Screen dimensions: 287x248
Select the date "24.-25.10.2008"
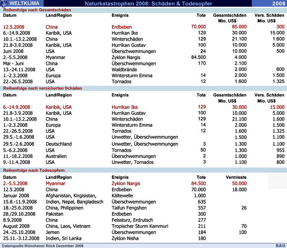(x=19, y=232)
